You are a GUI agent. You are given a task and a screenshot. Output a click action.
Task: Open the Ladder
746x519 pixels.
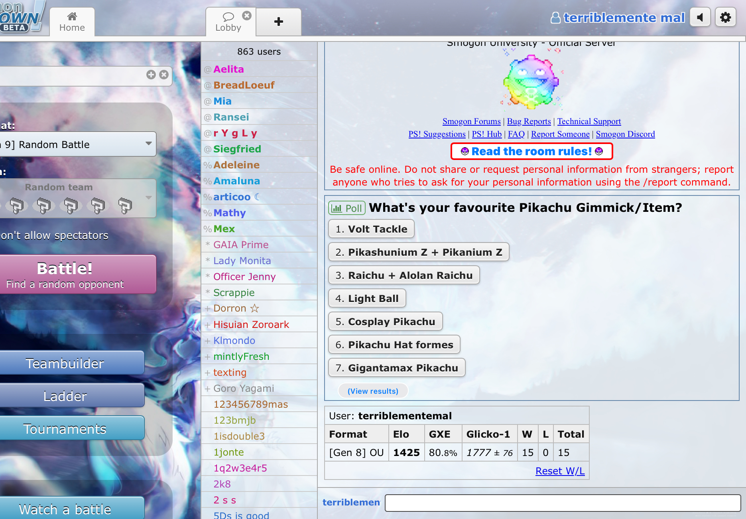(72, 396)
